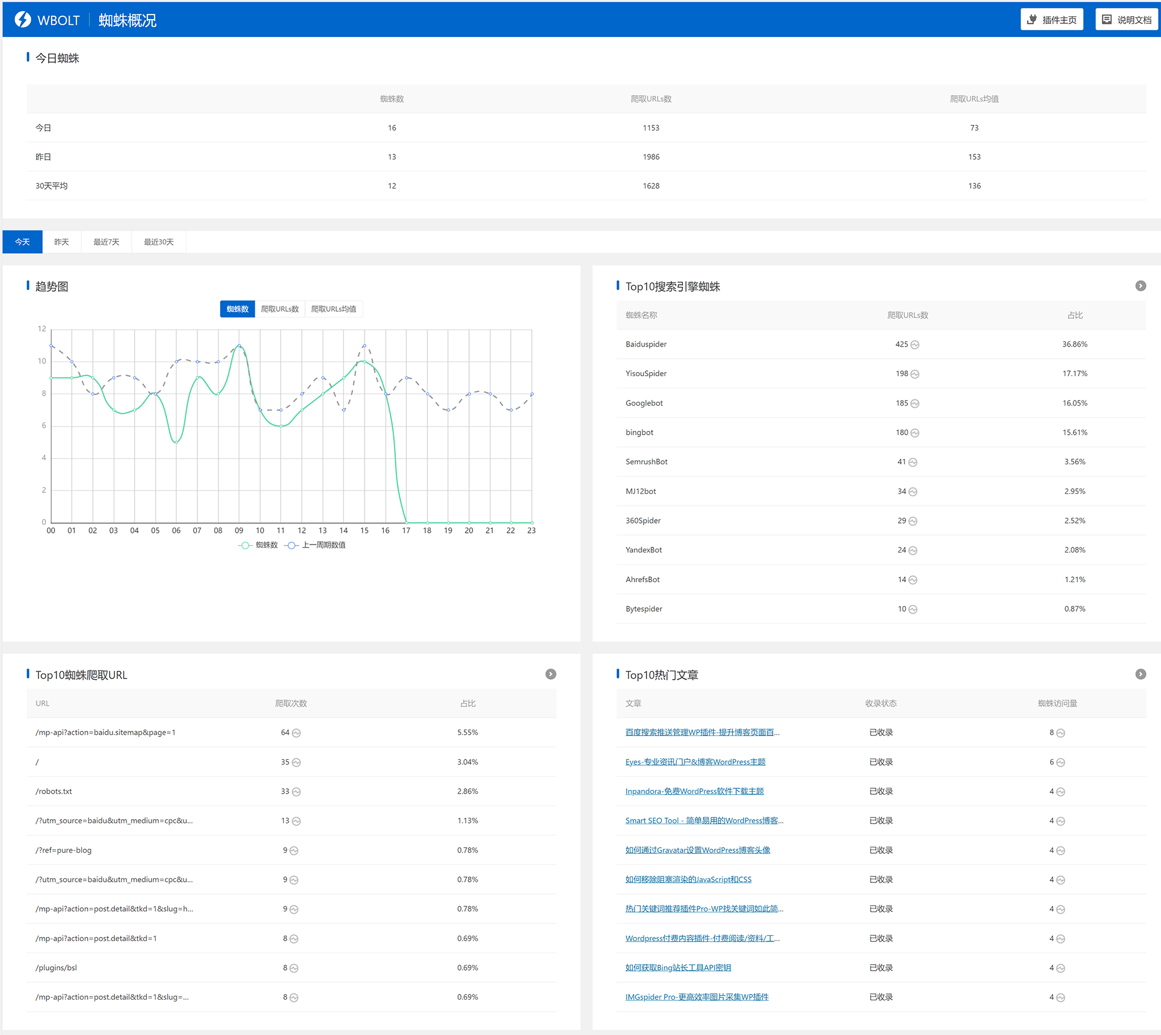Viewport: 1161px width, 1035px height.
Task: Open the 插件主页 button
Action: point(1052,20)
